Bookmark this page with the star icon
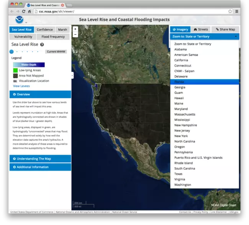The height and width of the screenshot is (225, 249). (x=230, y=11)
